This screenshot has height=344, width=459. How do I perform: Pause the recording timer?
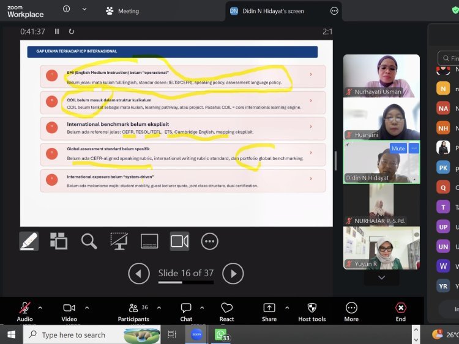[x=57, y=31]
